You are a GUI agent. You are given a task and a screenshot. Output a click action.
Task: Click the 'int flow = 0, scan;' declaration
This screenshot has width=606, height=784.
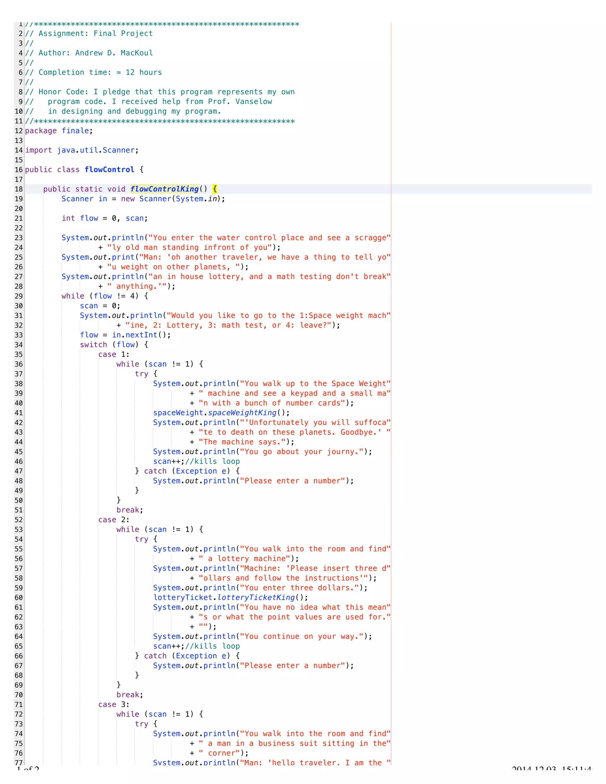click(104, 218)
